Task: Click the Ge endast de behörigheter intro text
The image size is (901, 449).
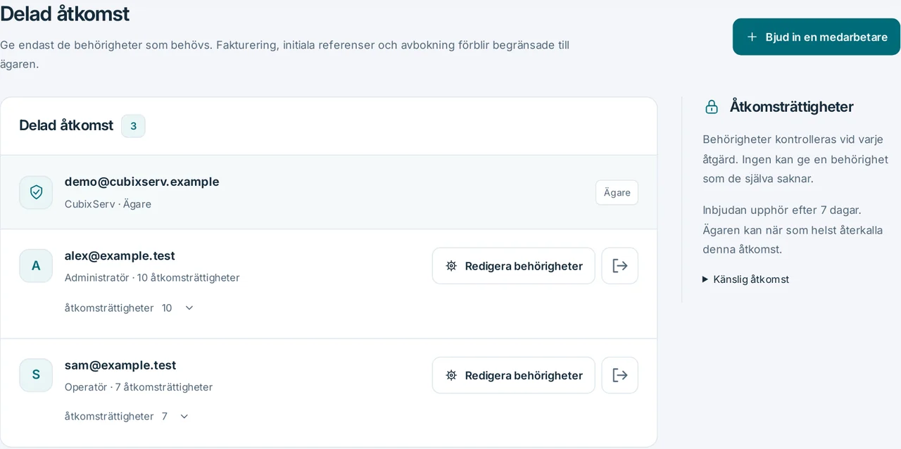Action: 284,54
